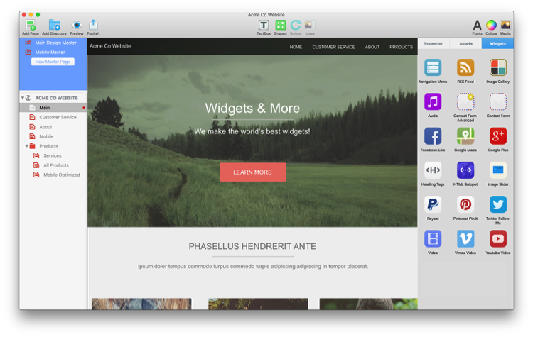Switch to the Inspector tab
Image resolution: width=533 pixels, height=337 pixels.
tap(434, 43)
